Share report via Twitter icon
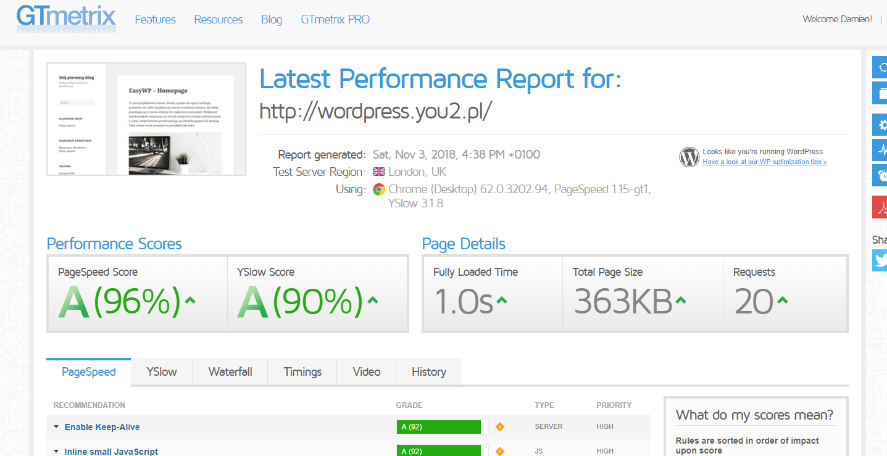Viewport: 887px width, 456px height. point(880,260)
